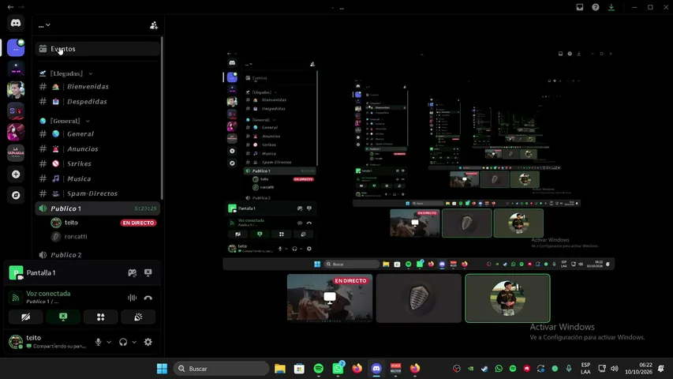Viewport: 673px width, 379px height.
Task: Click the channel list scrollbar
Action: click(x=162, y=118)
